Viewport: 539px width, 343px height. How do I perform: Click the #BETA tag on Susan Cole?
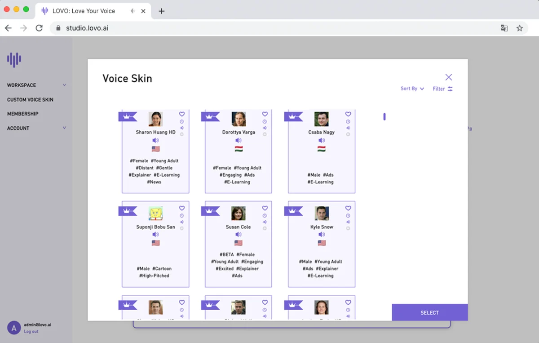226,254
